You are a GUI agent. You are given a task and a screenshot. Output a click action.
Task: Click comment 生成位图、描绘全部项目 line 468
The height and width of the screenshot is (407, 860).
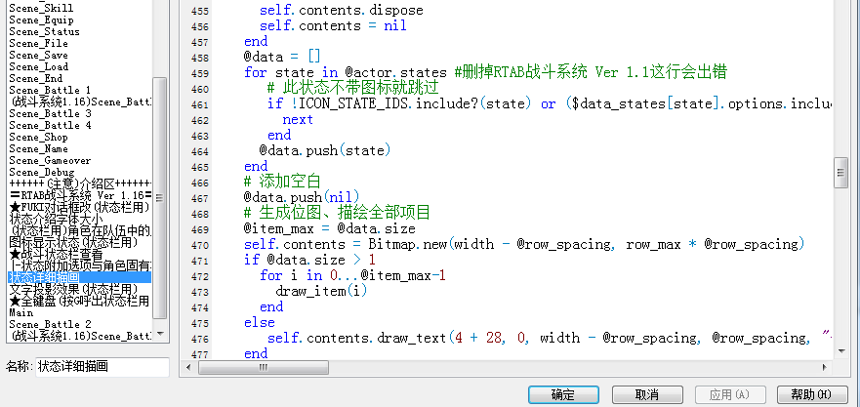pos(338,212)
